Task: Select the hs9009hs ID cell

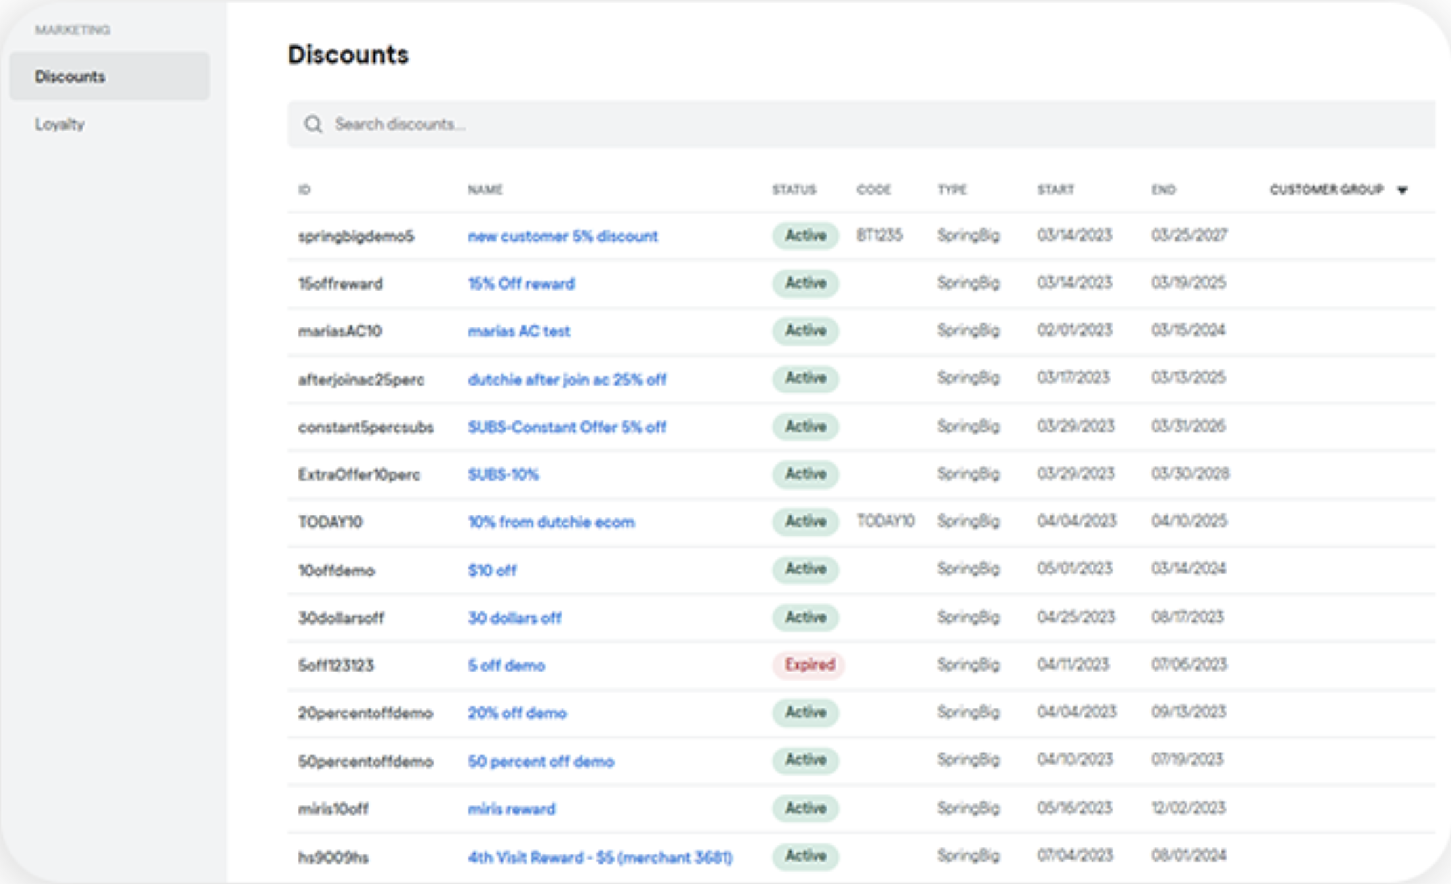Action: coord(333,857)
